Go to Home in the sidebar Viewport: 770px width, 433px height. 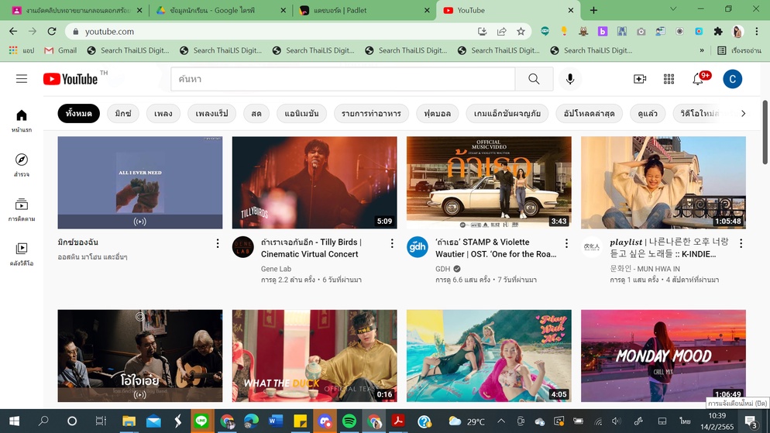click(x=22, y=121)
